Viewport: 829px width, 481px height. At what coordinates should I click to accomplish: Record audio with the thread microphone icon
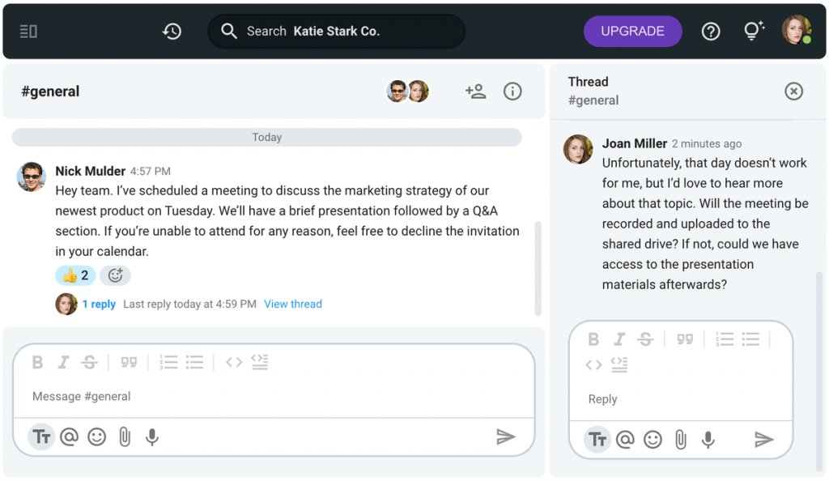click(x=708, y=440)
